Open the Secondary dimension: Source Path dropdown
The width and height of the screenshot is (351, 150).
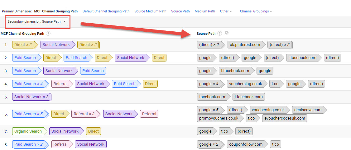pos(37,22)
